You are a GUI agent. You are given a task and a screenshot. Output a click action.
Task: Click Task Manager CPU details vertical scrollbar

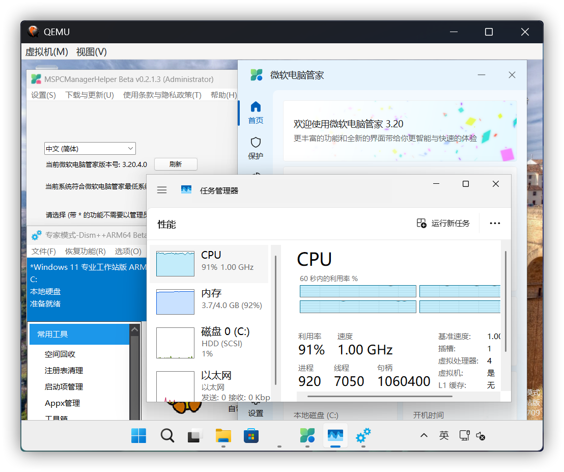pyautogui.click(x=506, y=301)
